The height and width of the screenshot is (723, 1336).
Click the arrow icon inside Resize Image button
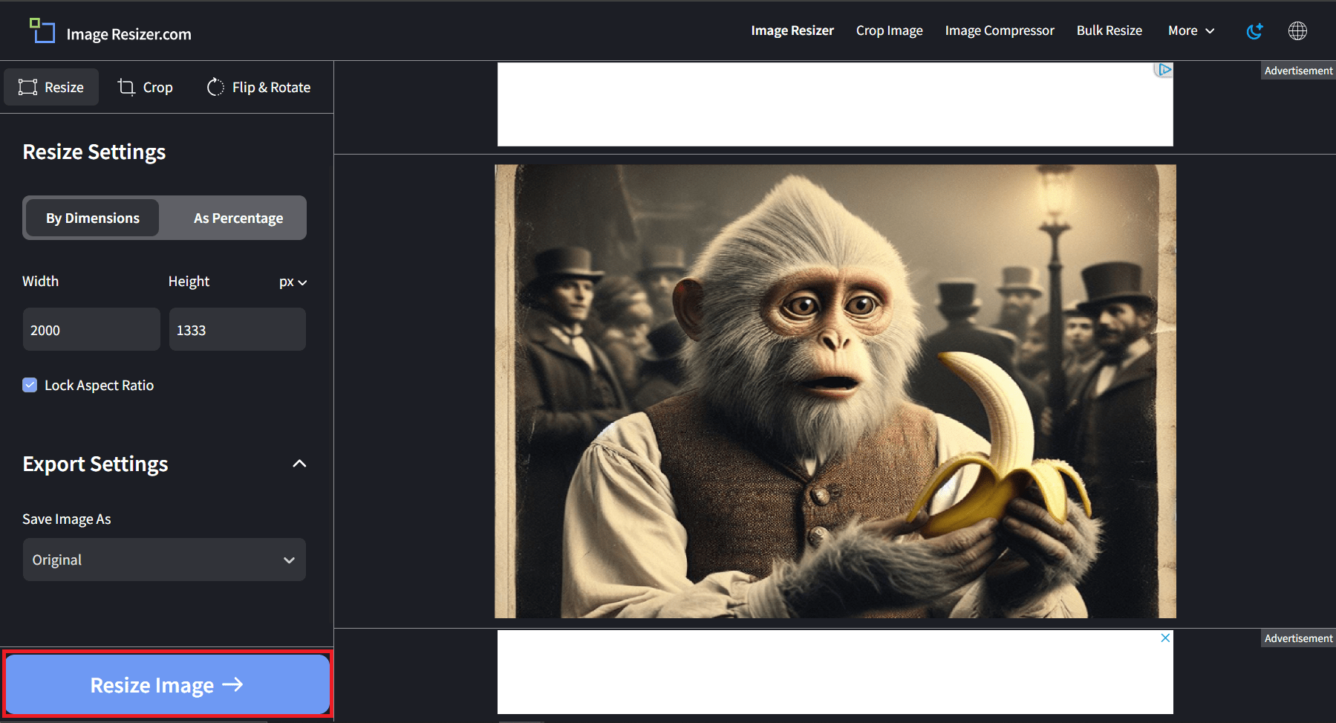coord(235,684)
